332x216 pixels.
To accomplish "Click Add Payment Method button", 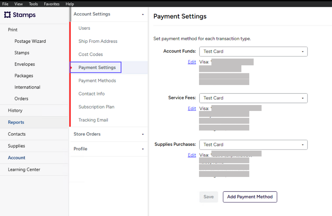I will [x=250, y=197].
